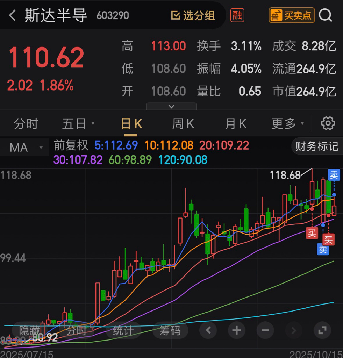This screenshot has height=358, width=343.
Task: Click the MA30 value 30:107.82
Action: (78, 159)
